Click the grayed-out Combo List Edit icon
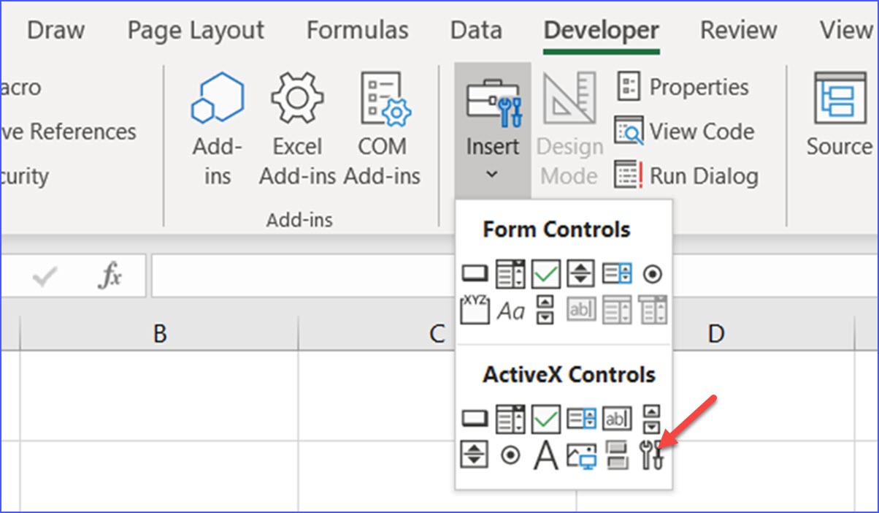 (x=617, y=311)
